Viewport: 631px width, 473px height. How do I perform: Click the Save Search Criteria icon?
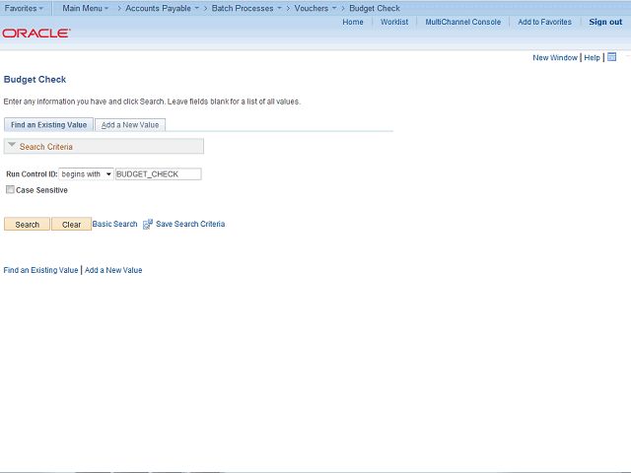(x=148, y=224)
